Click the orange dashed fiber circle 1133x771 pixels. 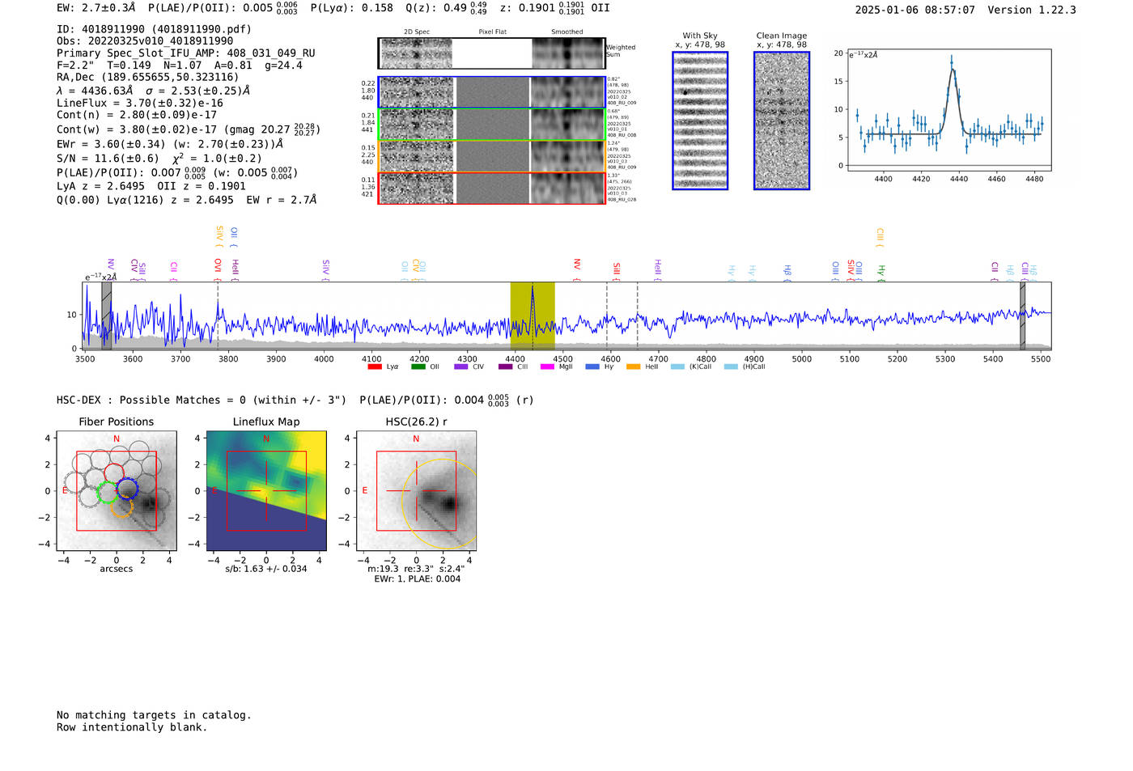point(121,507)
